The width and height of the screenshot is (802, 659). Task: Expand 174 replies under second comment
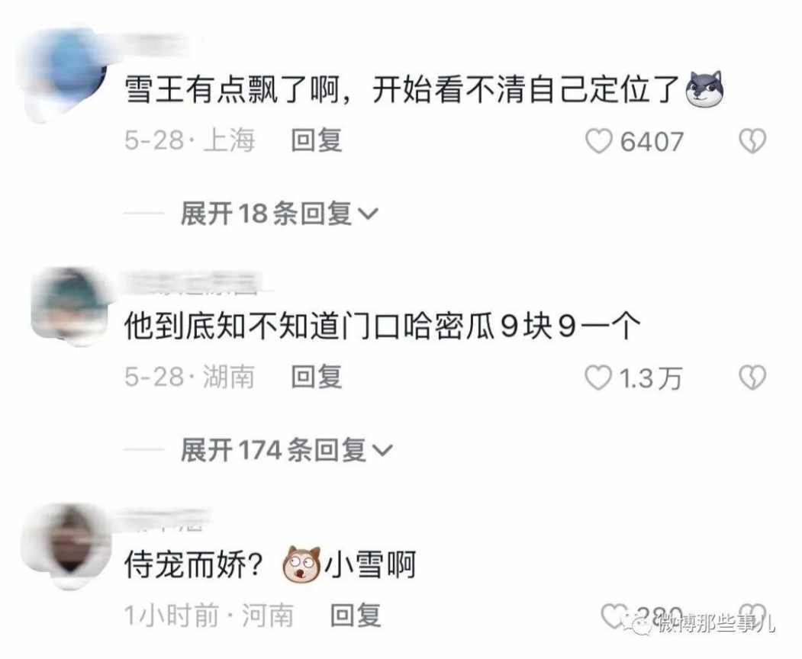(286, 450)
